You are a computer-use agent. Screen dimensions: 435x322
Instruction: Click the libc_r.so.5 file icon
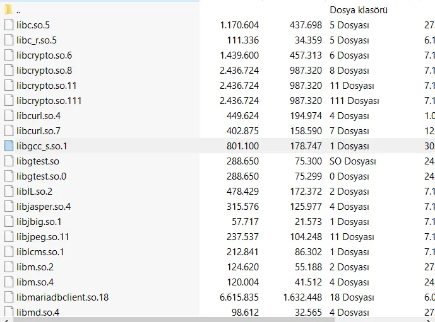coord(9,40)
